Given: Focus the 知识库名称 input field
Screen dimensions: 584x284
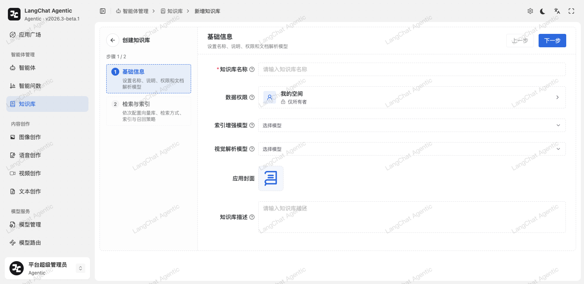Looking at the screenshot, I should tap(412, 69).
